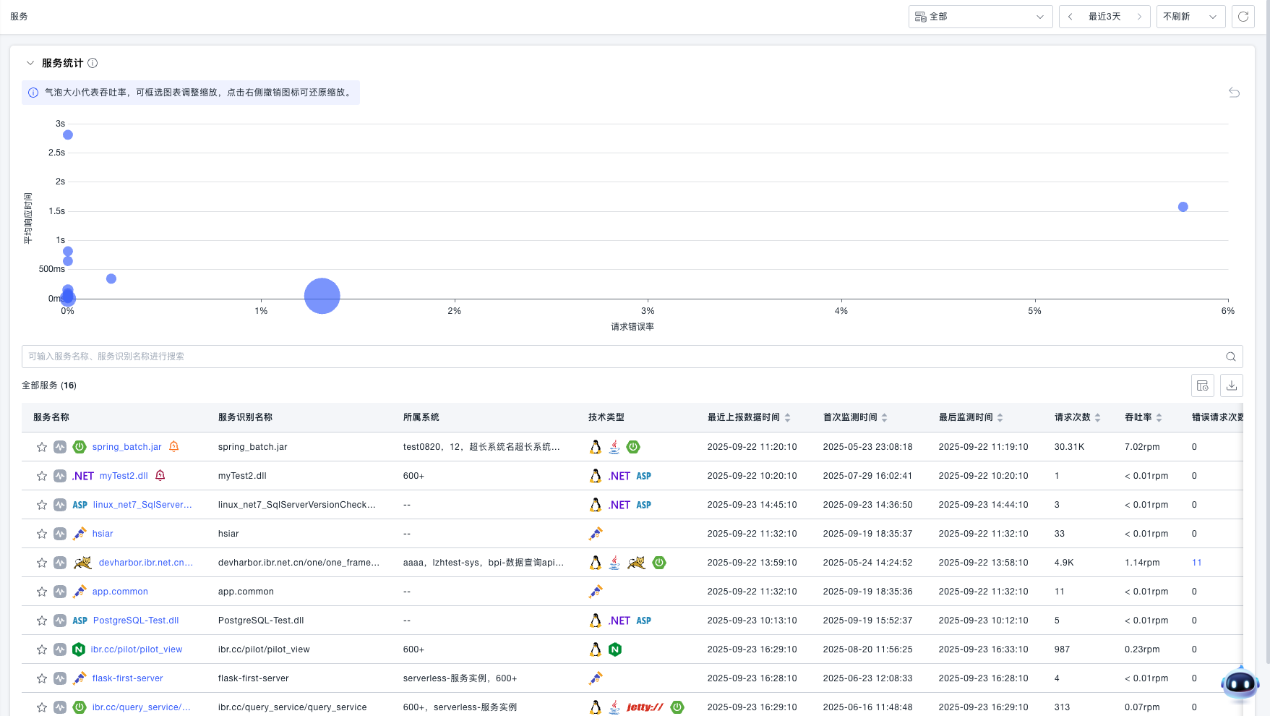Click the info icon next to 服务统计
1270x716 pixels.
click(93, 63)
